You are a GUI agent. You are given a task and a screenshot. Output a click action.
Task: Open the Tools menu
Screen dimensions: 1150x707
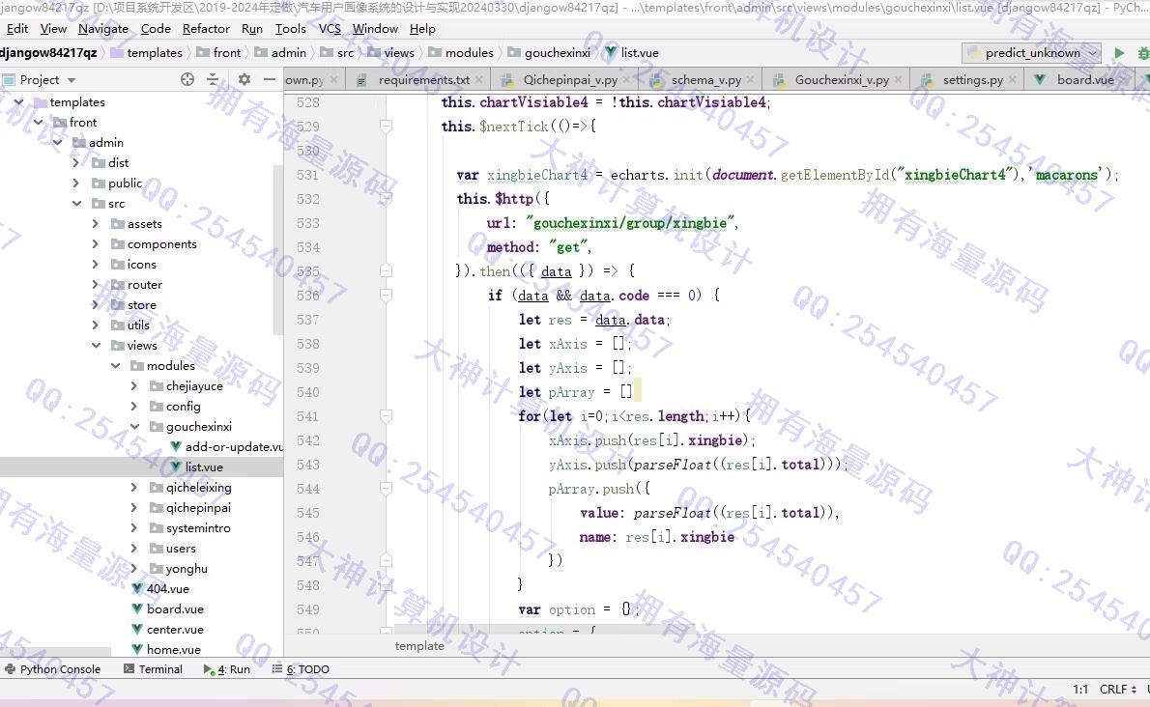click(x=291, y=29)
